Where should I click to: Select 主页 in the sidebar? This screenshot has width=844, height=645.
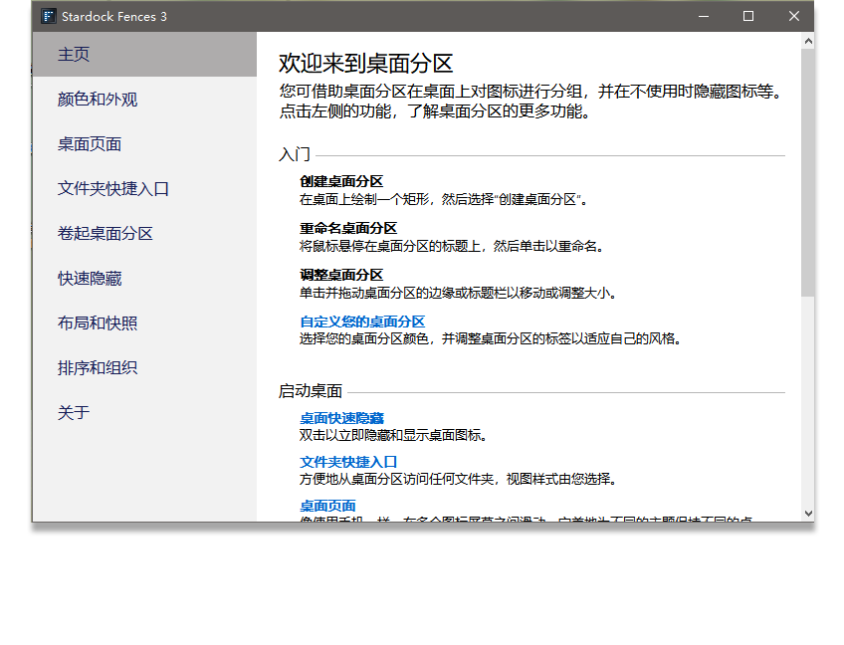pyautogui.click(x=74, y=55)
